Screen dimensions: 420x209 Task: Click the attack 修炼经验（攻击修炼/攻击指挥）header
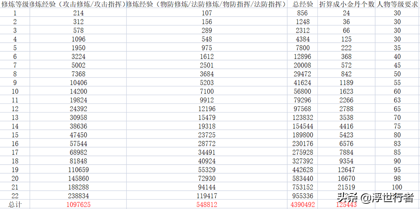pos(78,5)
